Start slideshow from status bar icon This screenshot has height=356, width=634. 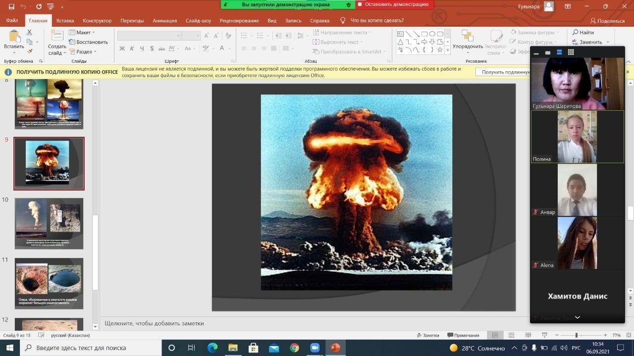click(545, 335)
